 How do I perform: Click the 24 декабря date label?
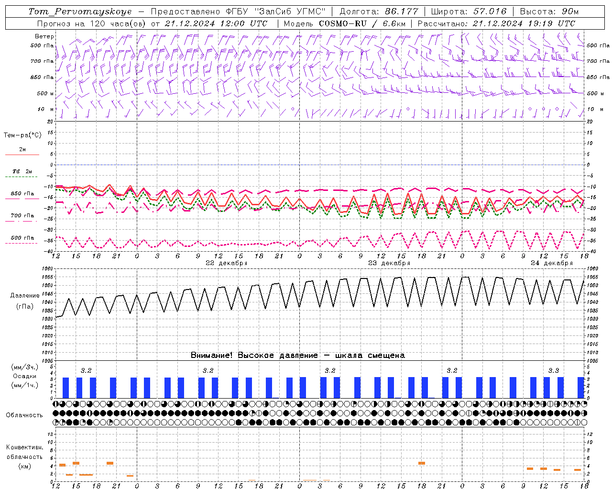(x=552, y=263)
